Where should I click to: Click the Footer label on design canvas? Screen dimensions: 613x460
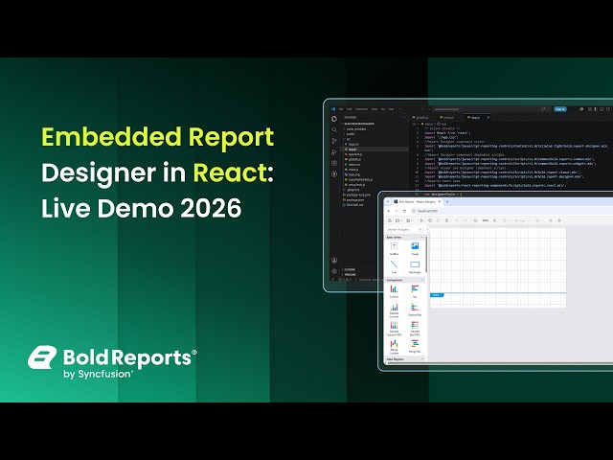tap(437, 295)
